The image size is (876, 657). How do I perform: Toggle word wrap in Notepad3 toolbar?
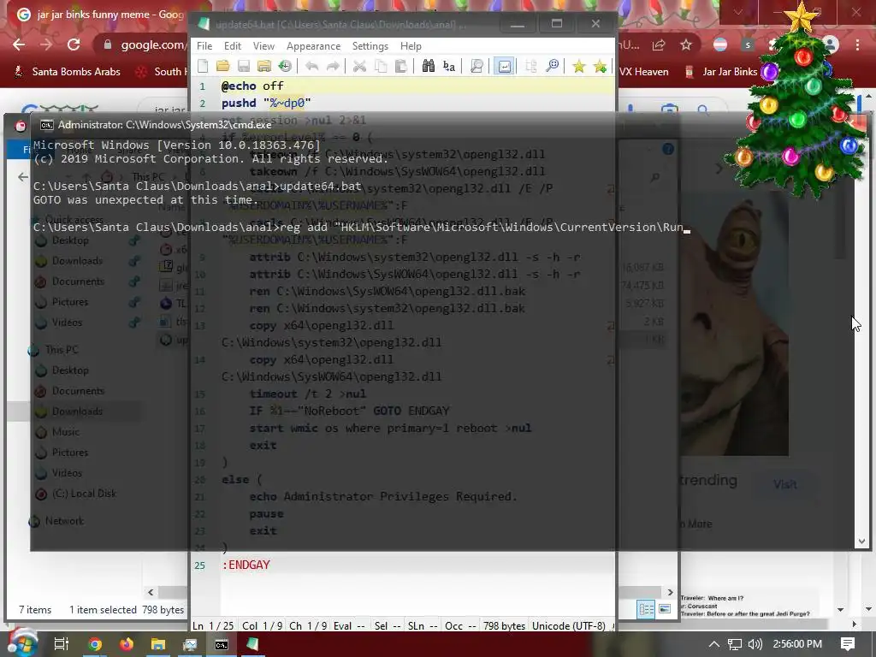[x=504, y=67]
